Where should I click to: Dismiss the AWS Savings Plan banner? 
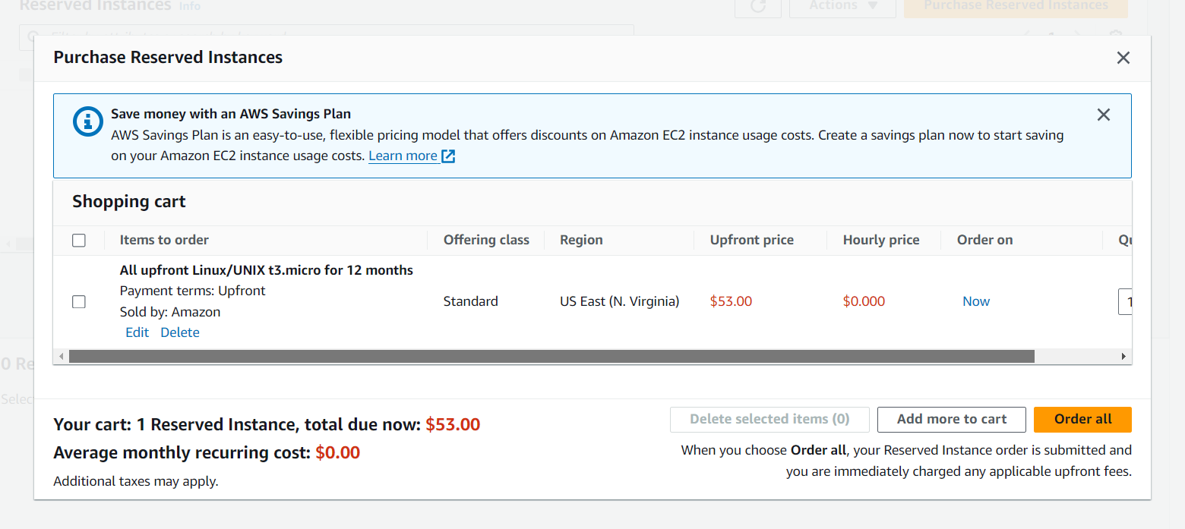pyautogui.click(x=1103, y=115)
